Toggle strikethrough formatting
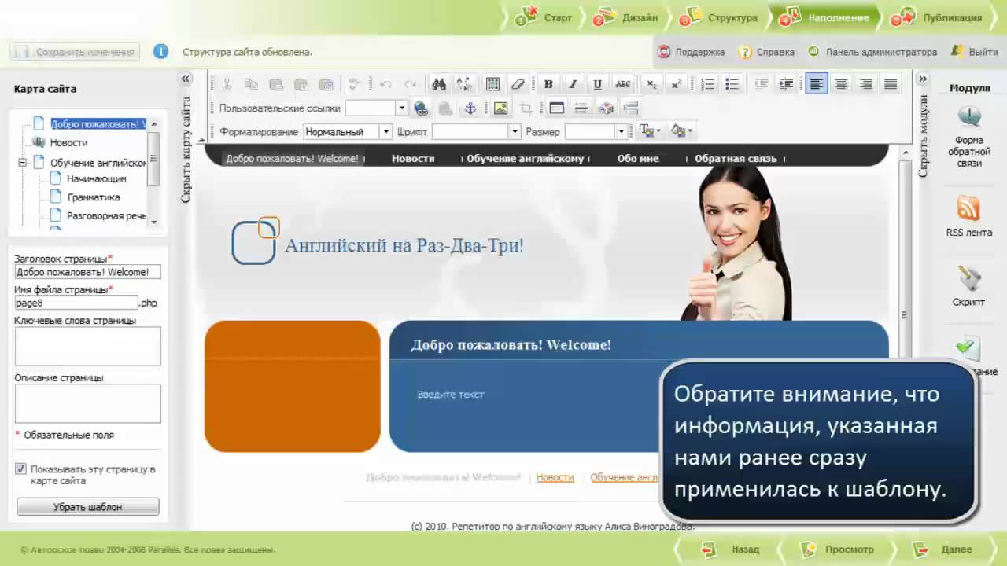Screen dimensions: 1007x566 [622, 84]
